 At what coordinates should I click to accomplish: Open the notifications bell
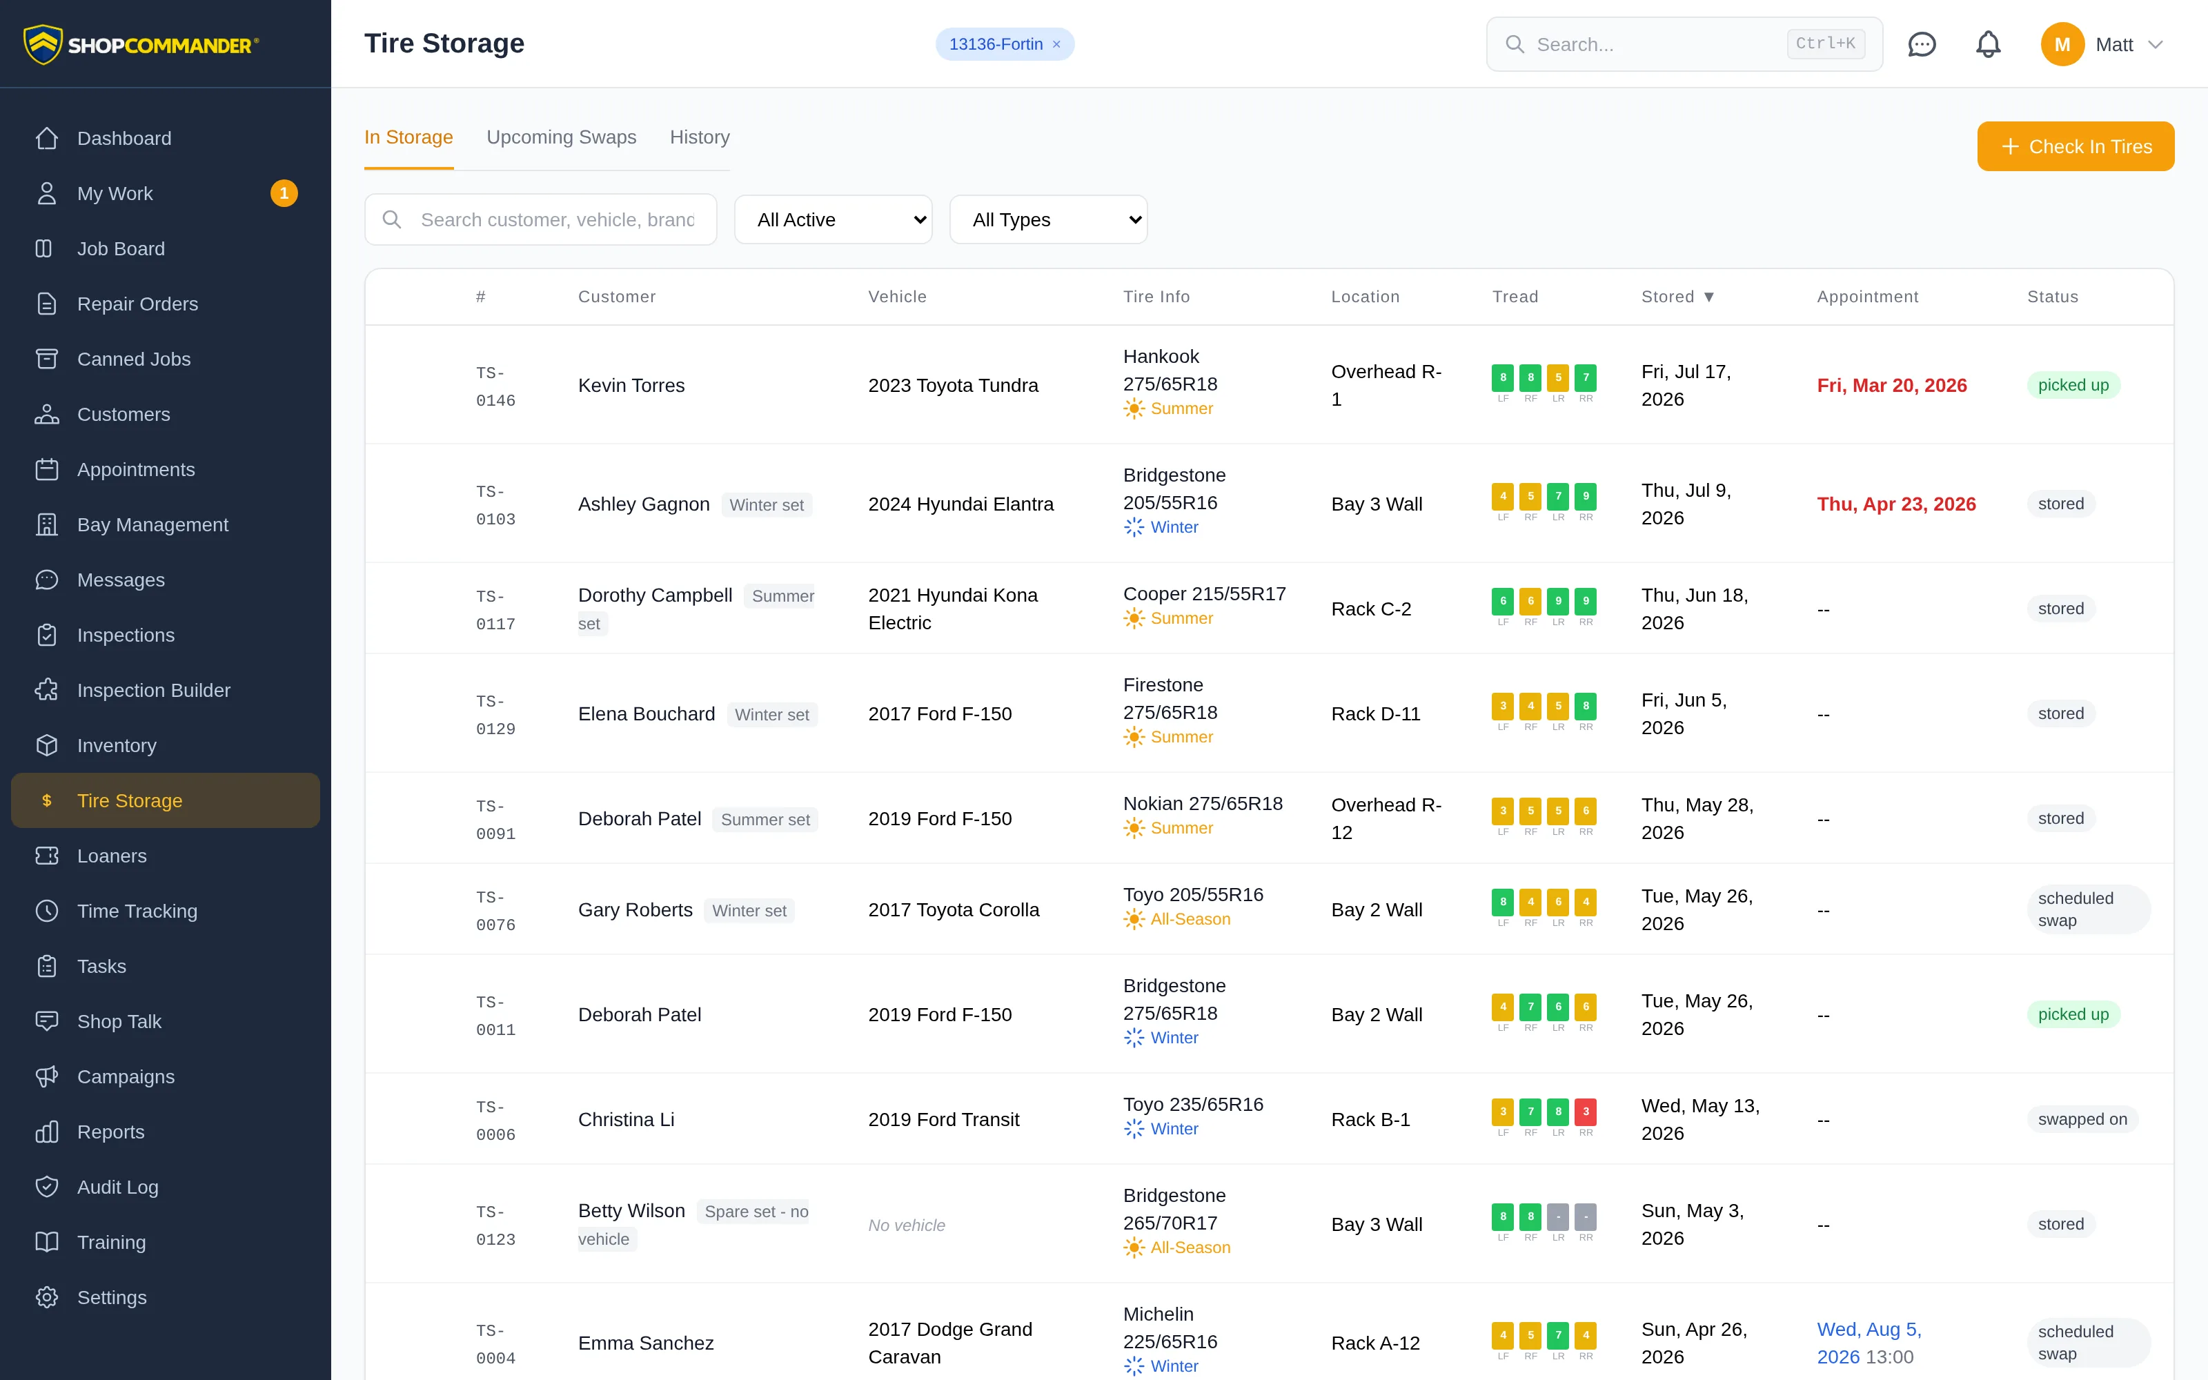point(1988,43)
